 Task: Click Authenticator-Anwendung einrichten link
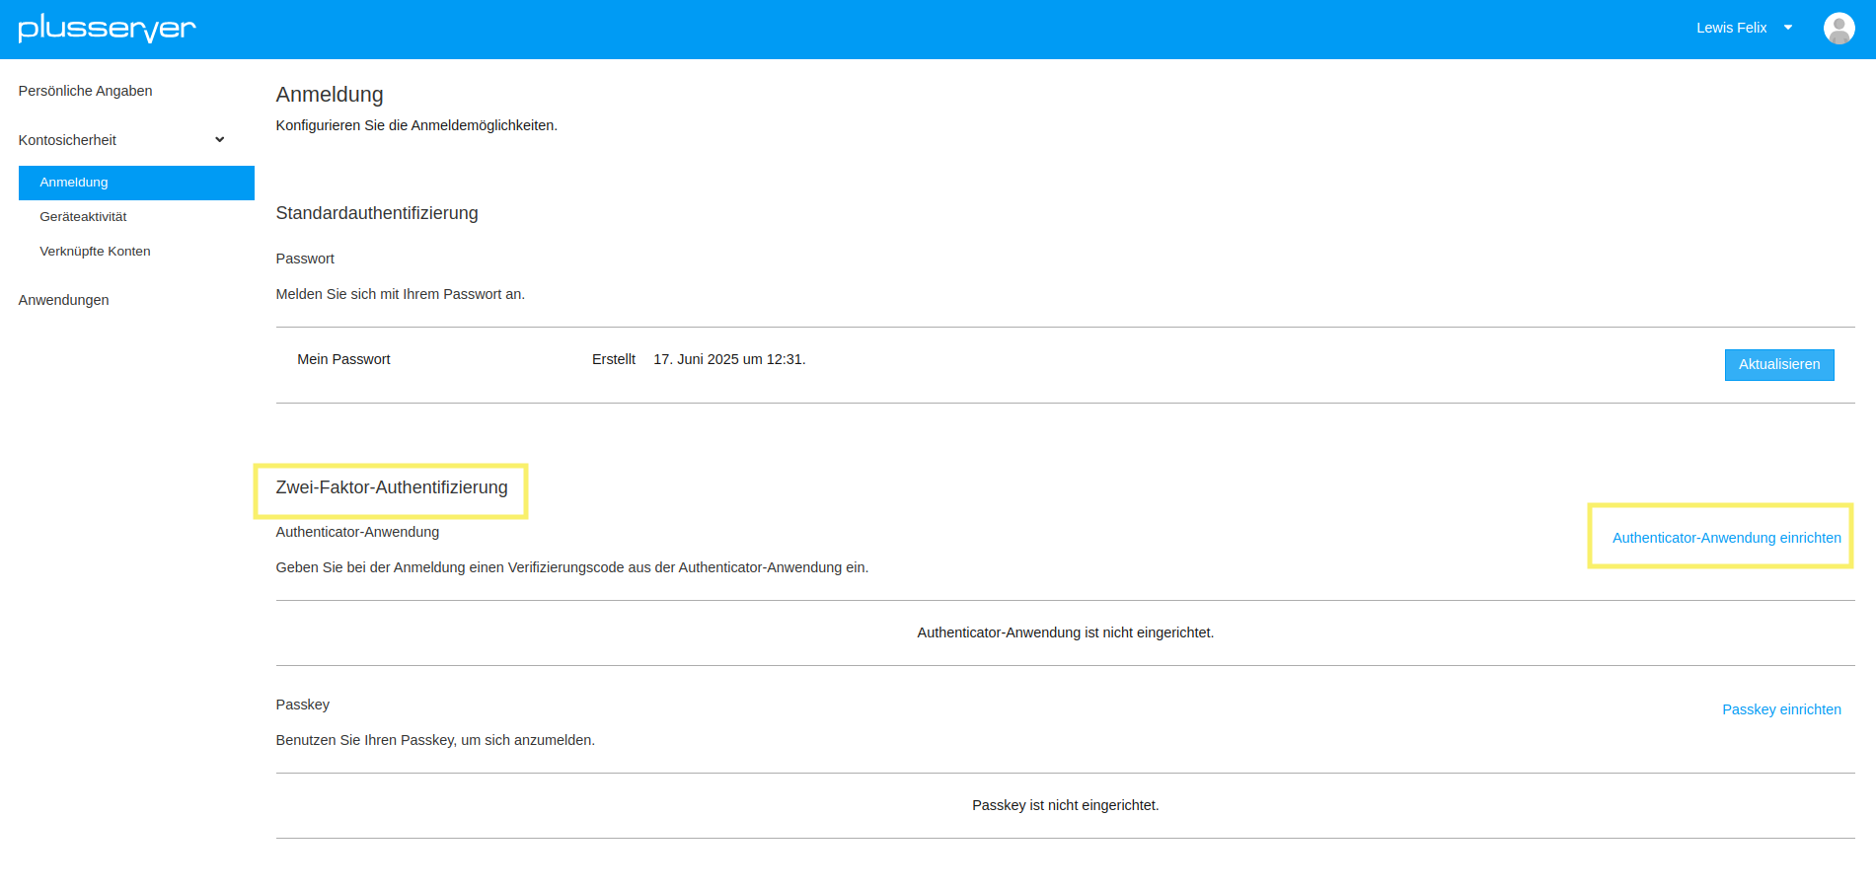(1726, 538)
